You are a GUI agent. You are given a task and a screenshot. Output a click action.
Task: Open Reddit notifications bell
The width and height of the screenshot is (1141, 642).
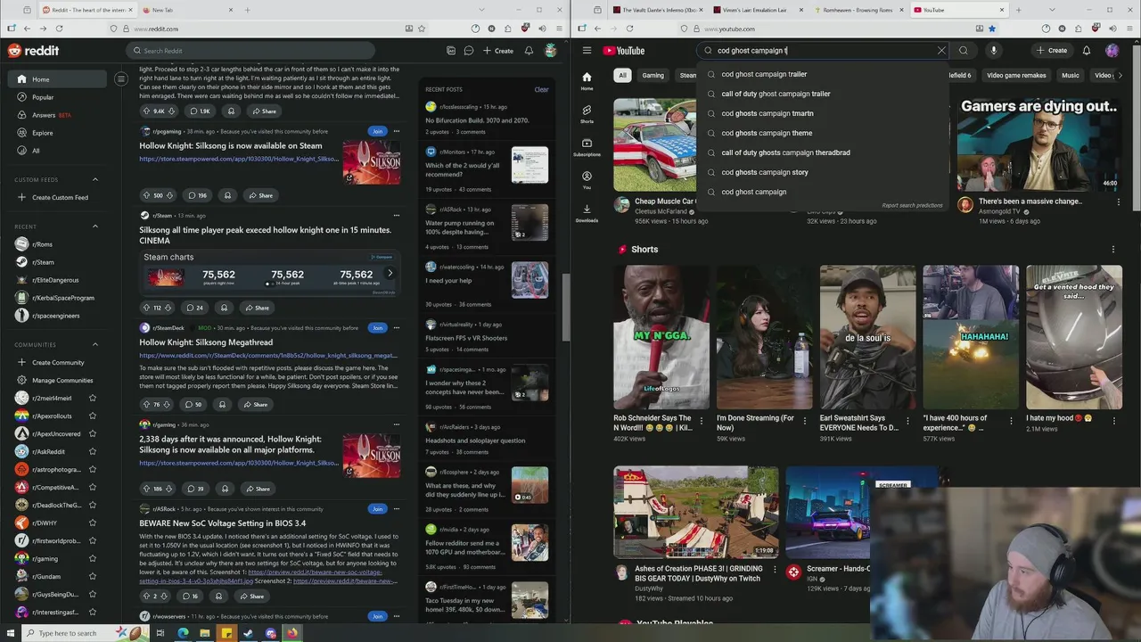click(529, 51)
